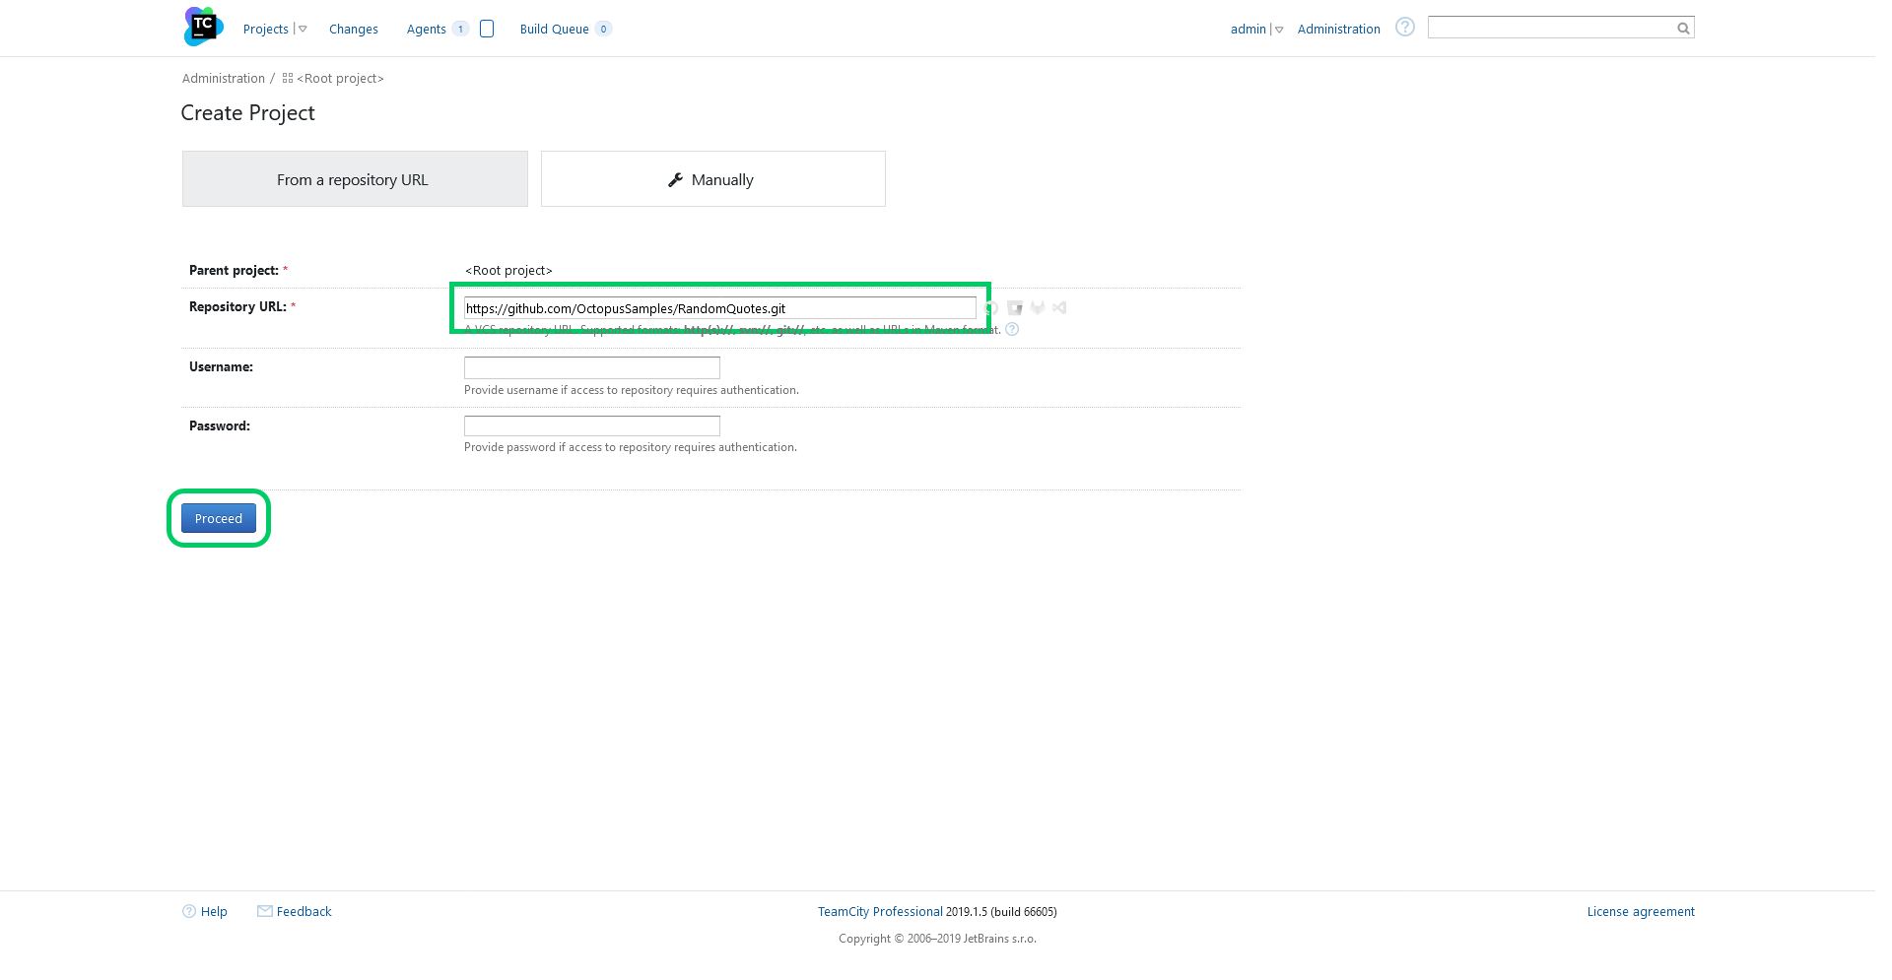Click the wrench icon on Manually tab
1892x980 pixels.
(x=675, y=179)
